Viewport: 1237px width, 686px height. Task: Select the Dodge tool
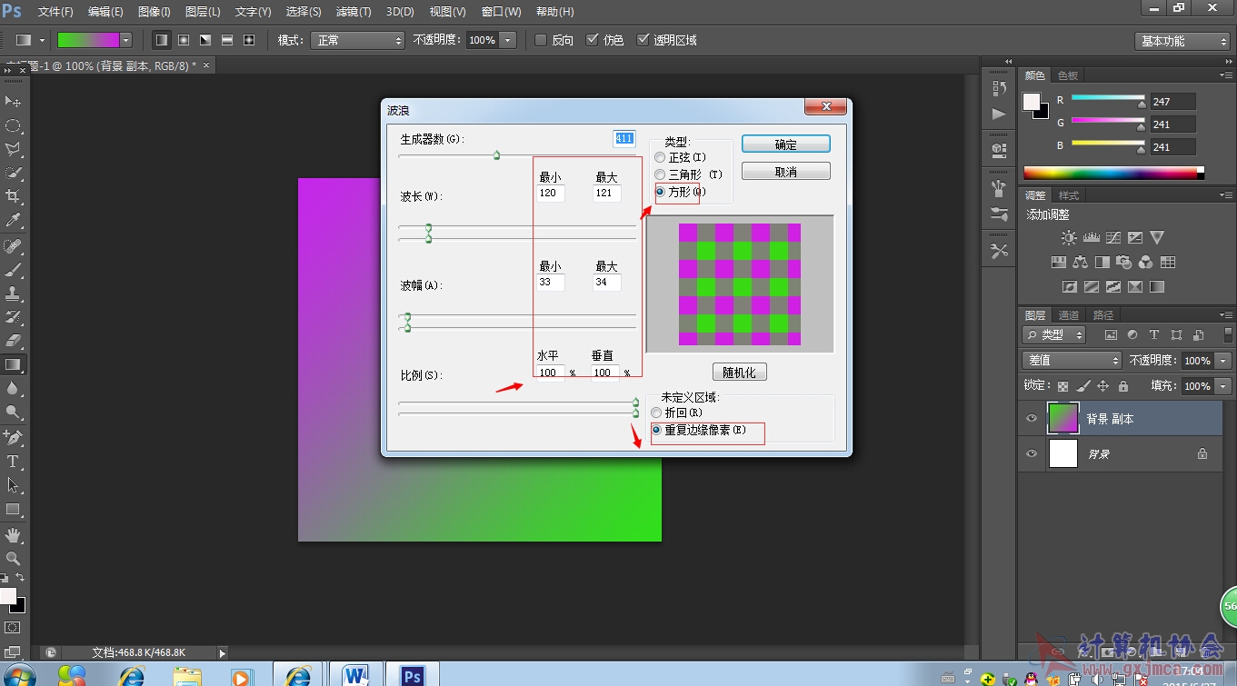pos(13,413)
